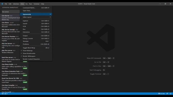The height and width of the screenshot is (97, 173).
Task: Toggle Render Whitespace option
Action: tap(36, 56)
